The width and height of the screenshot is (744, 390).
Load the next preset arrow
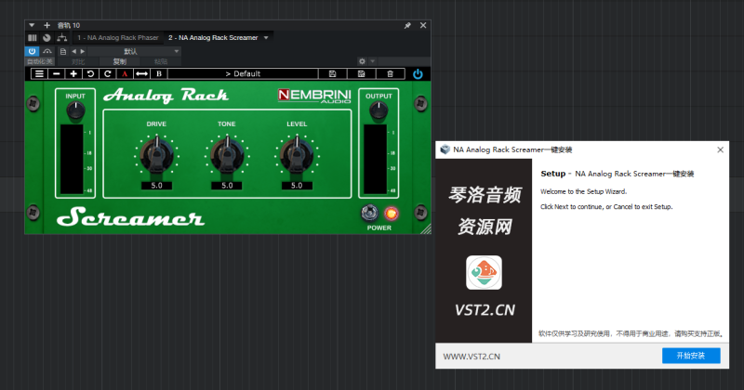pos(83,51)
